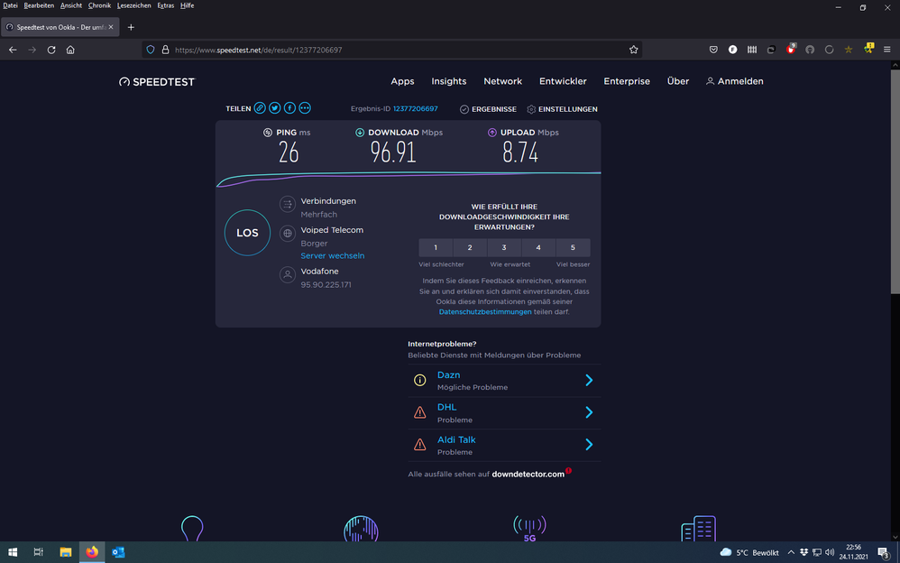Open the Extras menu
Screen dimensions: 900x563
(166, 5)
